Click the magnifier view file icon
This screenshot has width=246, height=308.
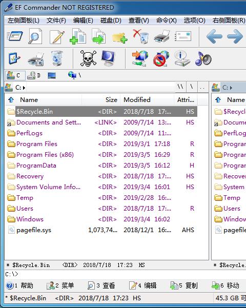click(x=35, y=36)
